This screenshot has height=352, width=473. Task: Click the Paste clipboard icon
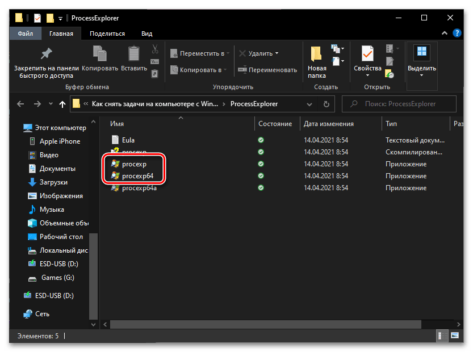pos(133,55)
